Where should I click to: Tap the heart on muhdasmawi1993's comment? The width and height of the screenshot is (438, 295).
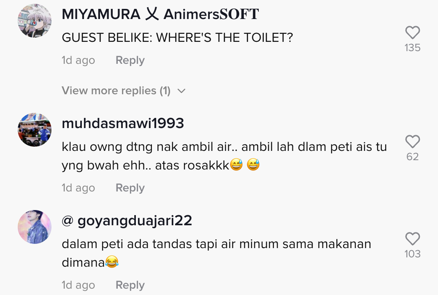[x=413, y=141]
